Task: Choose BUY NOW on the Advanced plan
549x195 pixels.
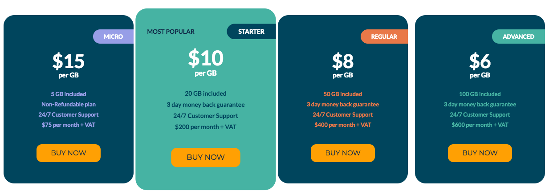Action: point(480,153)
